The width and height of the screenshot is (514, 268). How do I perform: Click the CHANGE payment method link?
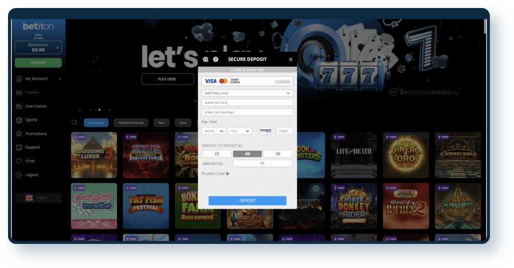tap(283, 81)
